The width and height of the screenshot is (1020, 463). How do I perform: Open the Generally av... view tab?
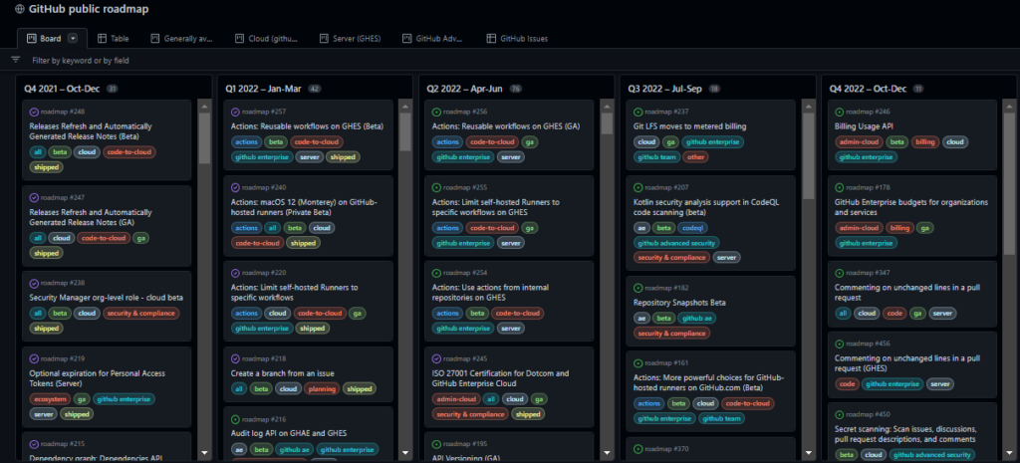pyautogui.click(x=181, y=39)
